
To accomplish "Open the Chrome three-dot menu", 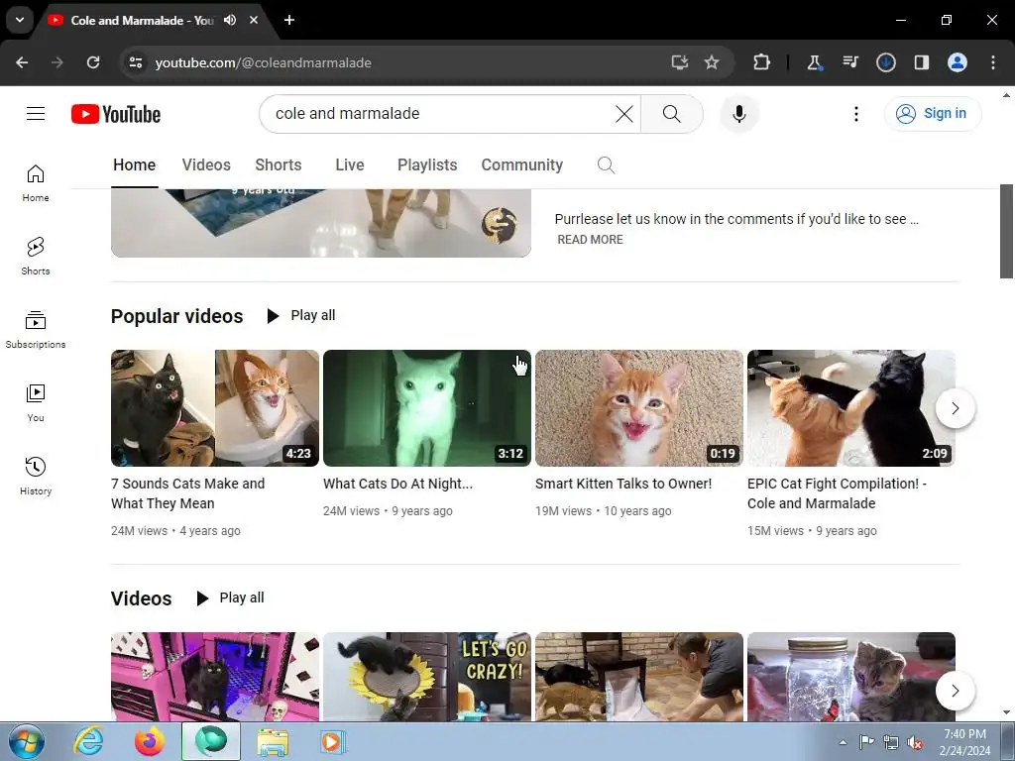I will point(993,62).
